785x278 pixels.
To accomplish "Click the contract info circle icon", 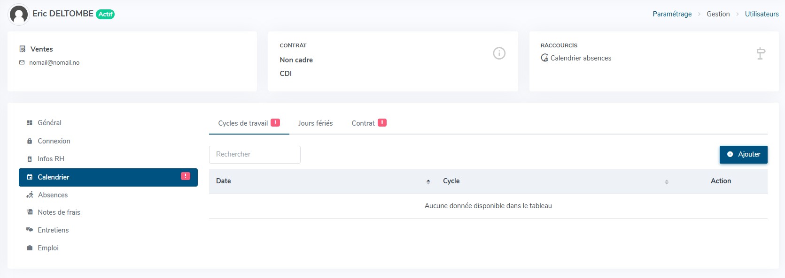I will pyautogui.click(x=499, y=53).
